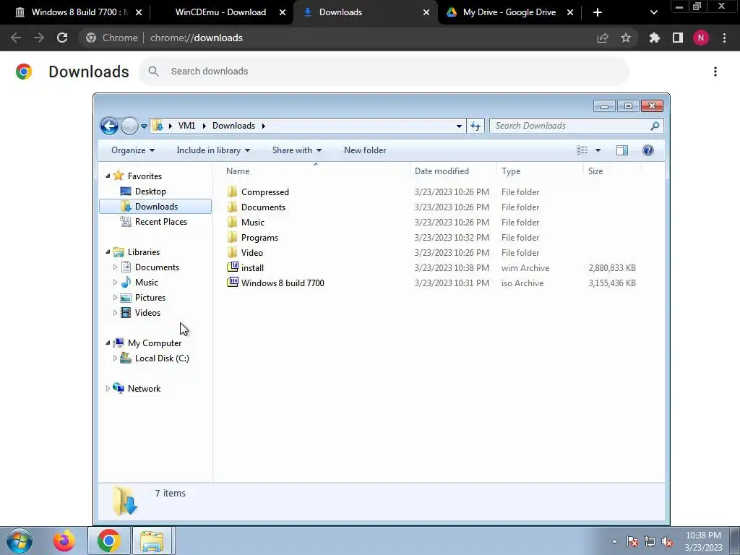The height and width of the screenshot is (555, 740).
Task: Select the Programs folder icon
Action: pos(232,237)
